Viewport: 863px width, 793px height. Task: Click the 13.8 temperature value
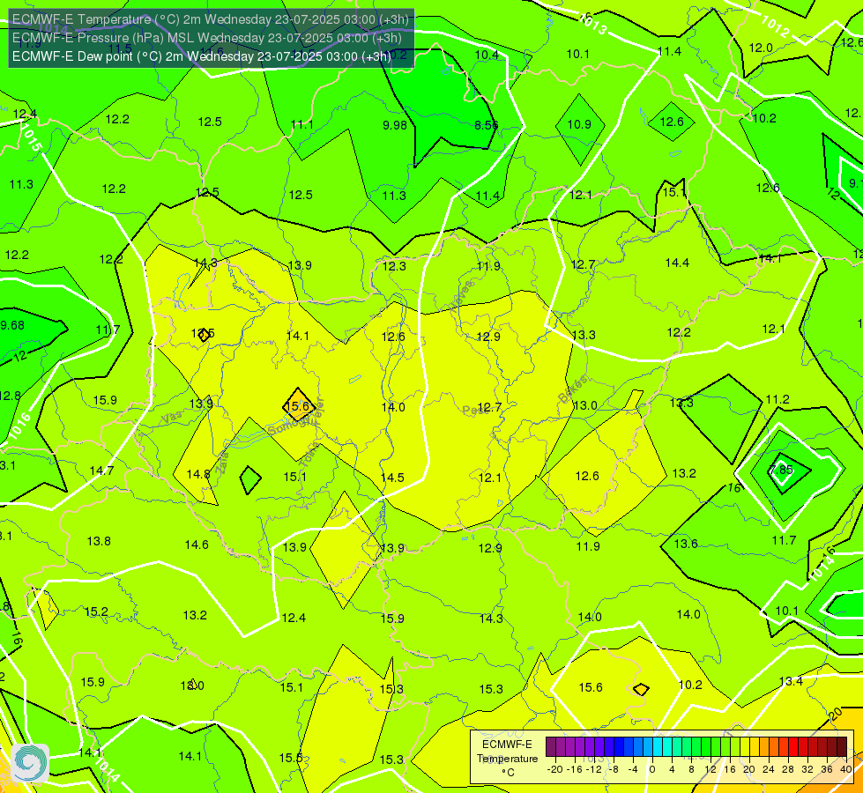pyautogui.click(x=99, y=542)
